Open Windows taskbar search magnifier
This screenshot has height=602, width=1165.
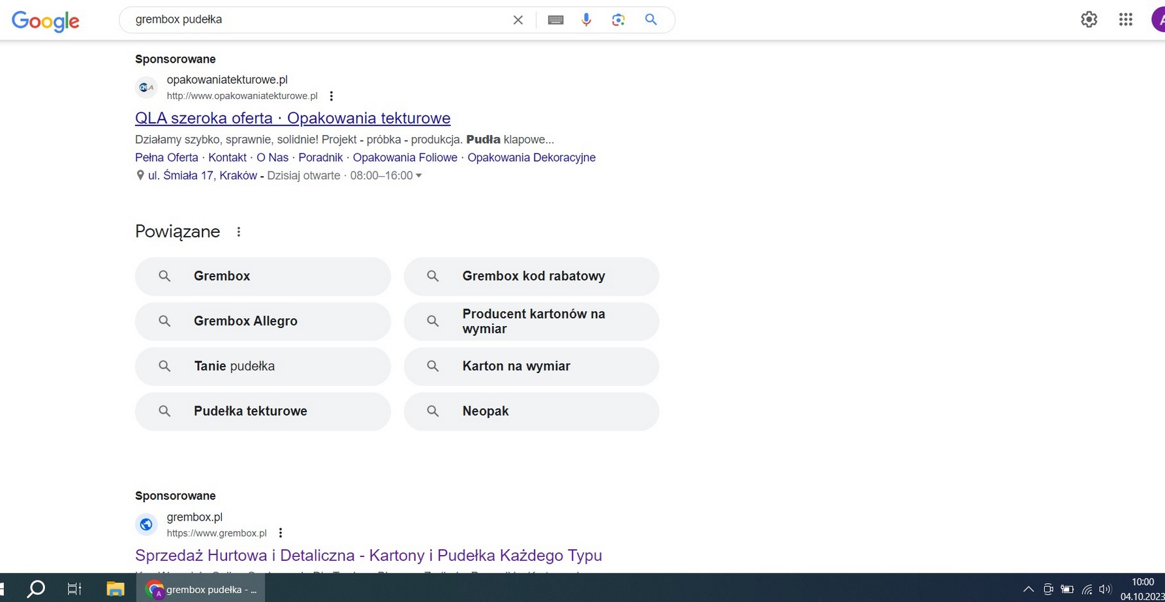[36, 589]
